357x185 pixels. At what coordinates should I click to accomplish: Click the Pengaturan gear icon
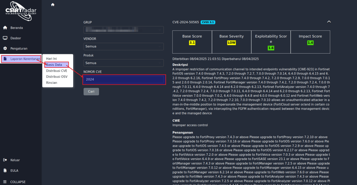(5, 48)
